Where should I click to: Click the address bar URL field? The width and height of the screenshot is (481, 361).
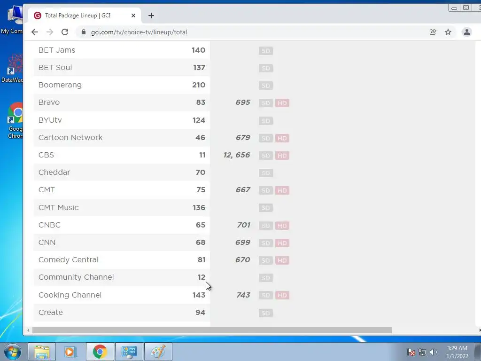(252, 32)
